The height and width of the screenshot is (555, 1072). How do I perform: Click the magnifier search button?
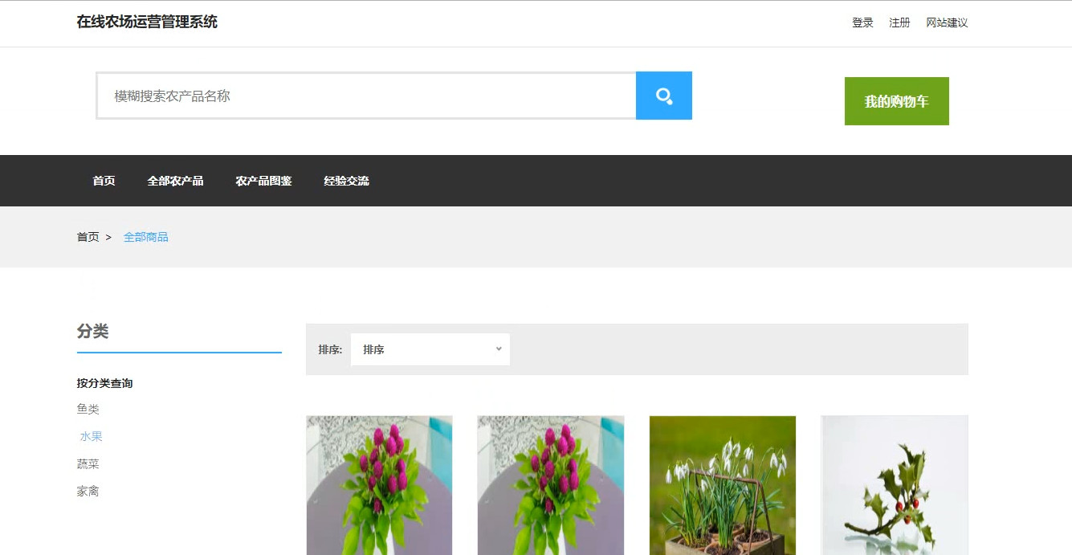pos(664,96)
